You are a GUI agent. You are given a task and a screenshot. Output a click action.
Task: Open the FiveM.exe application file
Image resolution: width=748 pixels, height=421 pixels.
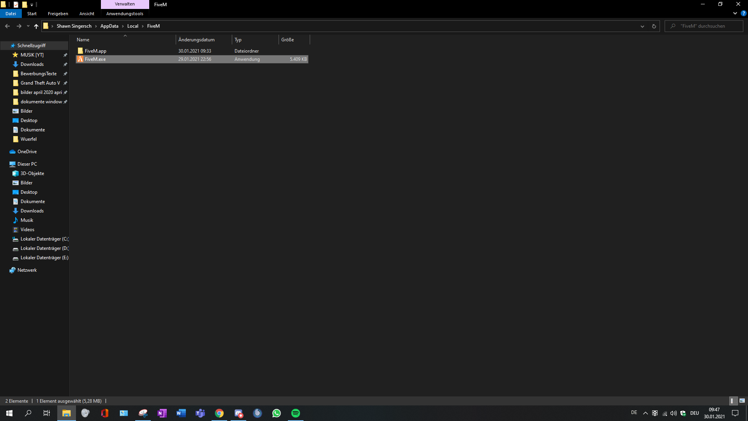95,59
